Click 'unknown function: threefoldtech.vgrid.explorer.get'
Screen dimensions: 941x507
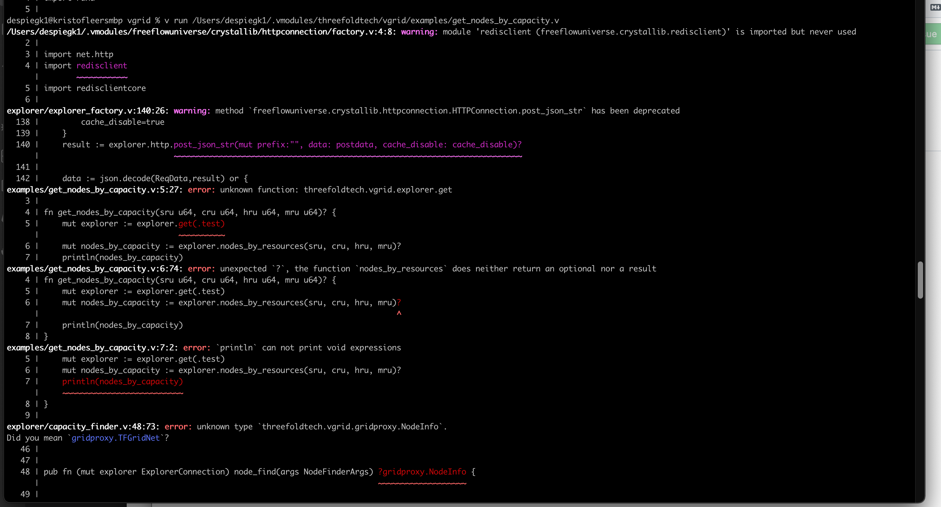click(336, 190)
